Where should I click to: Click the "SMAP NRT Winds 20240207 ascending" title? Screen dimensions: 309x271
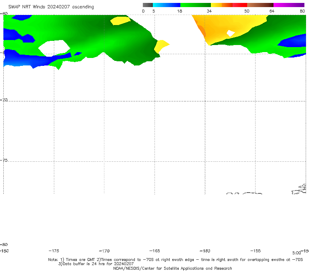click(51, 7)
